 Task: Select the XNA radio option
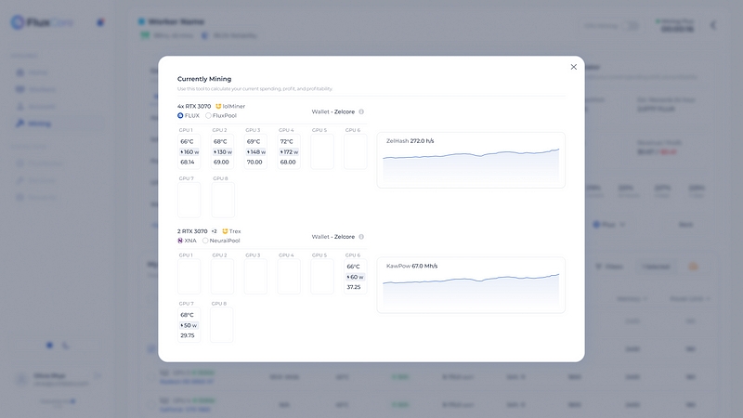(x=180, y=241)
